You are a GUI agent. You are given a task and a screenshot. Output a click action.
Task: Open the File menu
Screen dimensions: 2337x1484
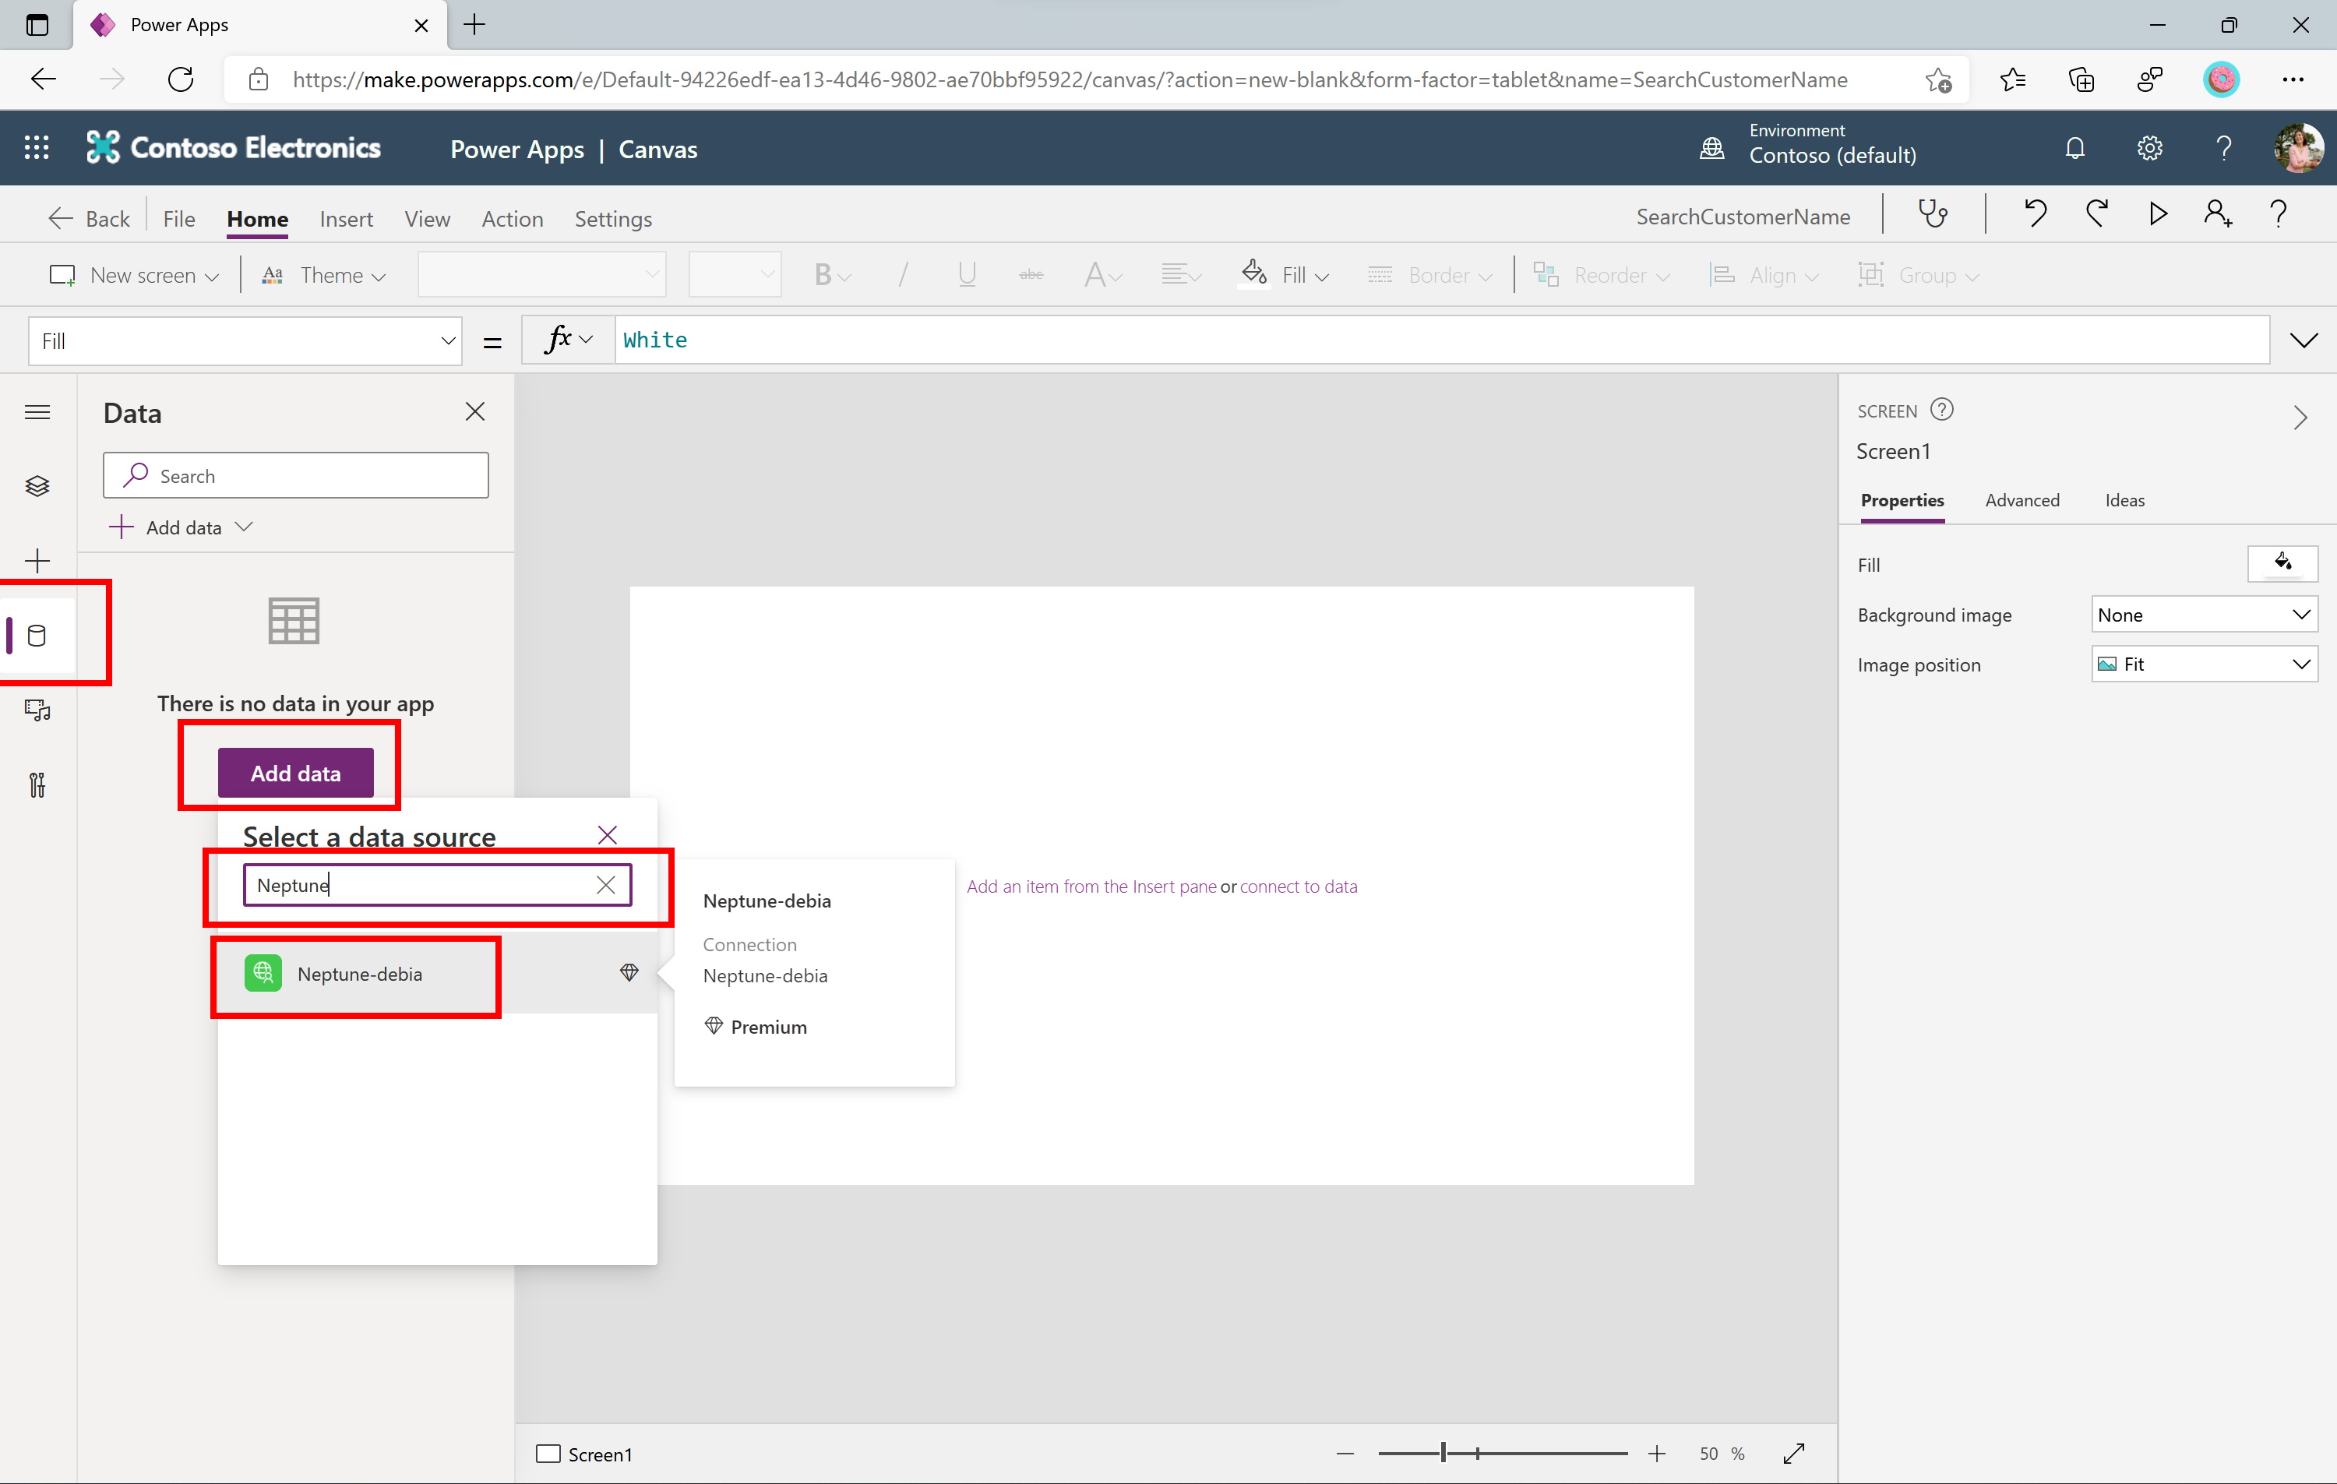pyautogui.click(x=178, y=218)
